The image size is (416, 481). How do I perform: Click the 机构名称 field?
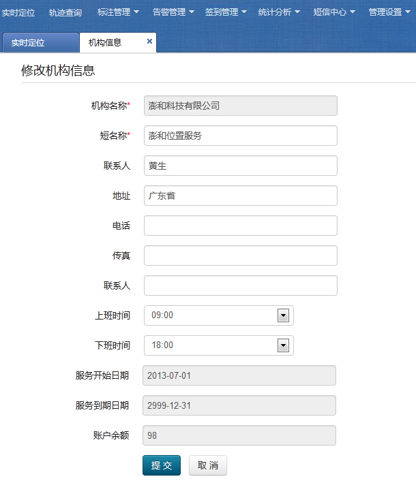tap(240, 106)
